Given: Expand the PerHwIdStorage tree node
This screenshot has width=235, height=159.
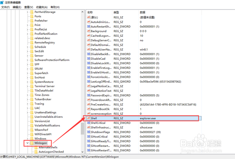Looking at the screenshot, I should click(27, 12).
